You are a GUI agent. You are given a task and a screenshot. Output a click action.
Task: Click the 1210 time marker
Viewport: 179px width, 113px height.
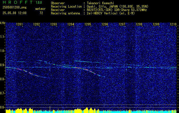[173, 24]
